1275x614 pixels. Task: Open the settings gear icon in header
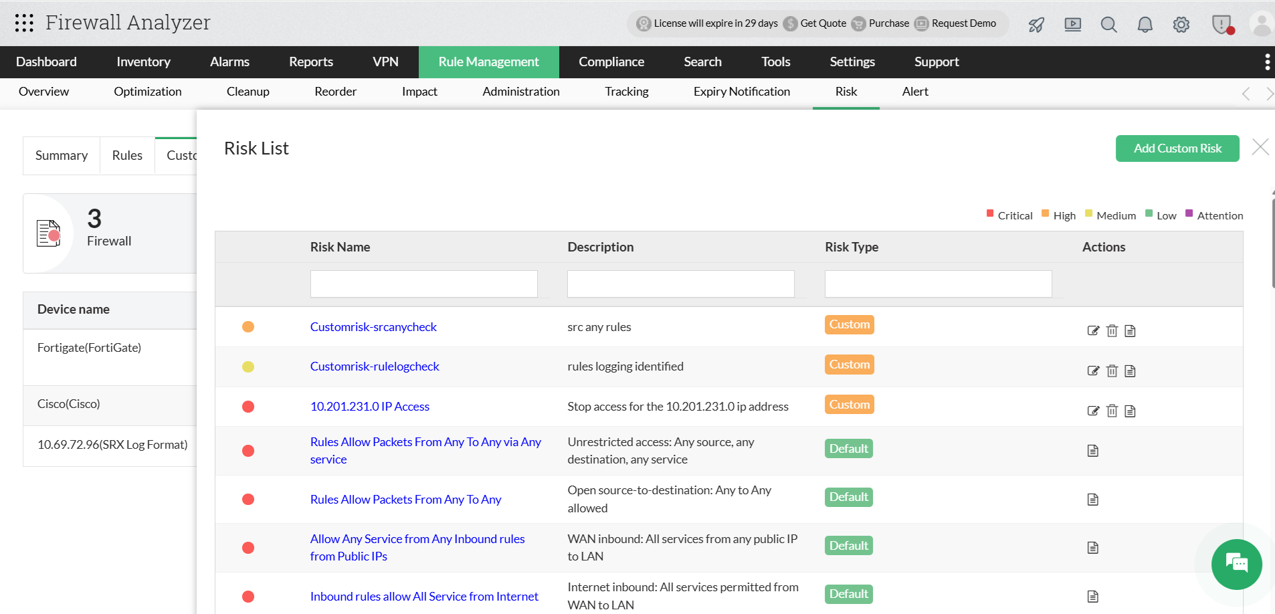point(1181,25)
